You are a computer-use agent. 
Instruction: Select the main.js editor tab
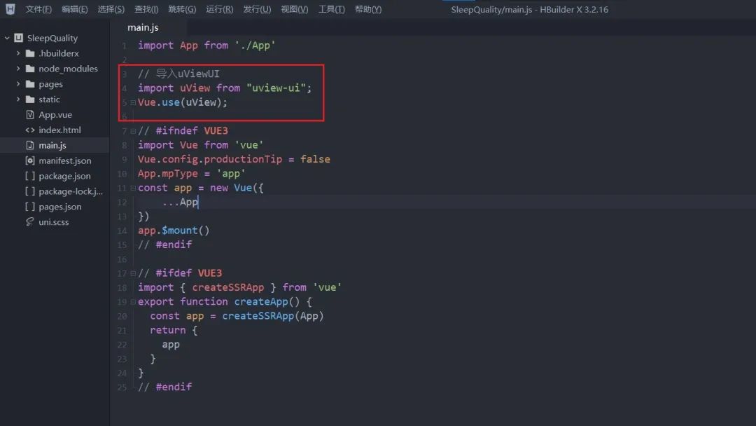[143, 27]
